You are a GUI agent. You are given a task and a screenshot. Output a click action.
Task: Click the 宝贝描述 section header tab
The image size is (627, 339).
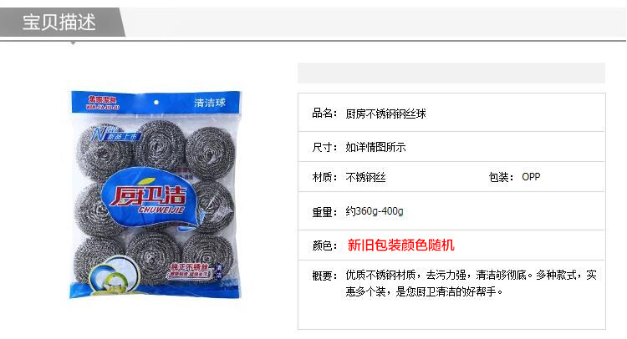(60, 22)
